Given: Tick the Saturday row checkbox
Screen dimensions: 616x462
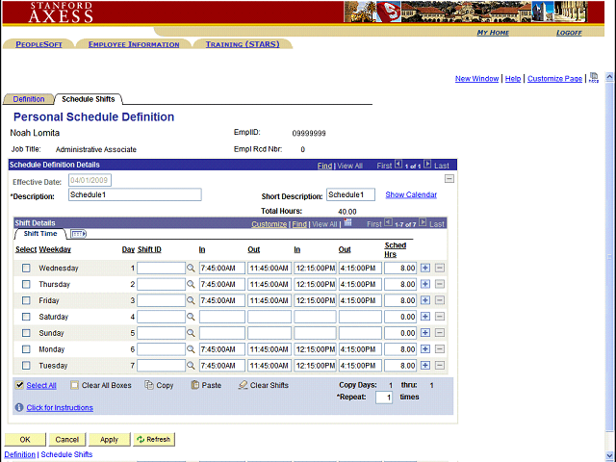Looking at the screenshot, I should [26, 318].
